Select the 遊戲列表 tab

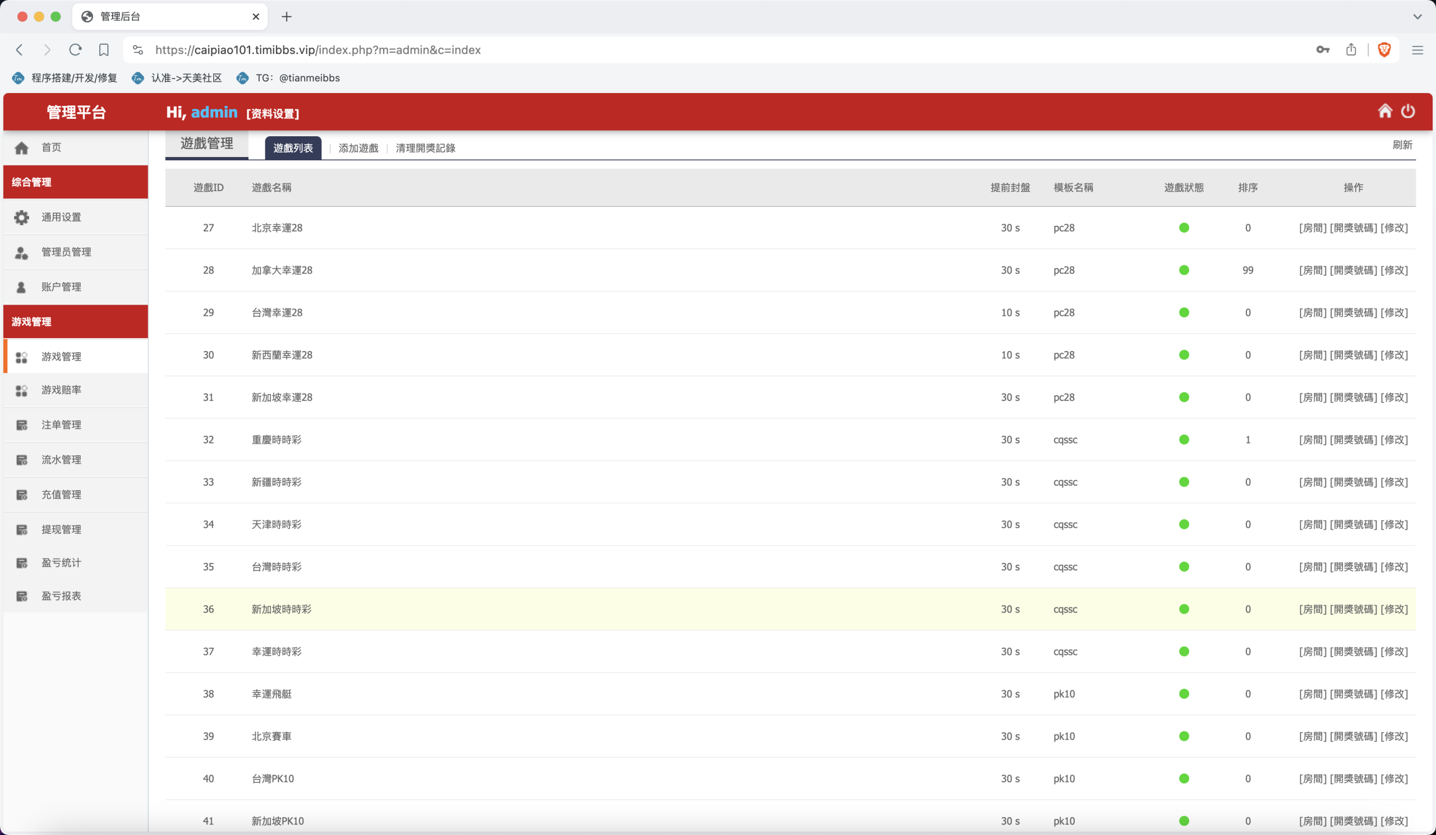point(293,148)
